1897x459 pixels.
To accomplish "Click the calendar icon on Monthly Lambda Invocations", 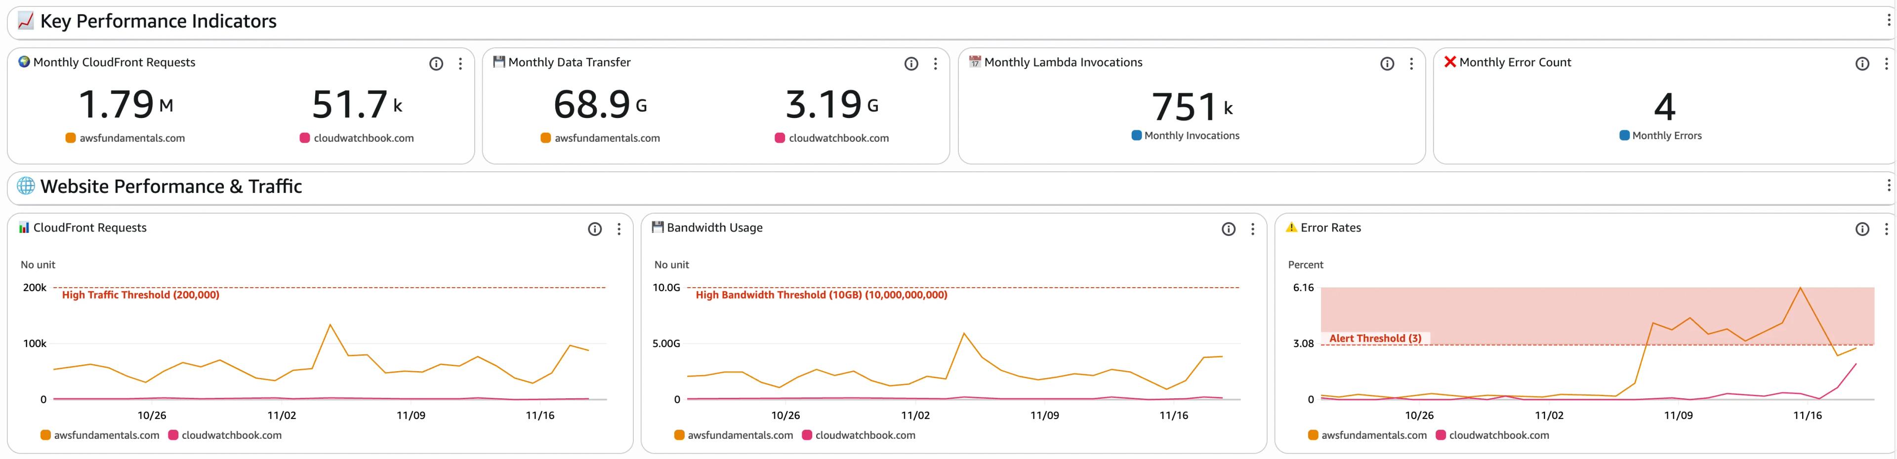I will [x=975, y=62].
